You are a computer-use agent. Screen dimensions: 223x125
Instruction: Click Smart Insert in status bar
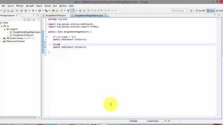pyautogui.click(x=153, y=121)
